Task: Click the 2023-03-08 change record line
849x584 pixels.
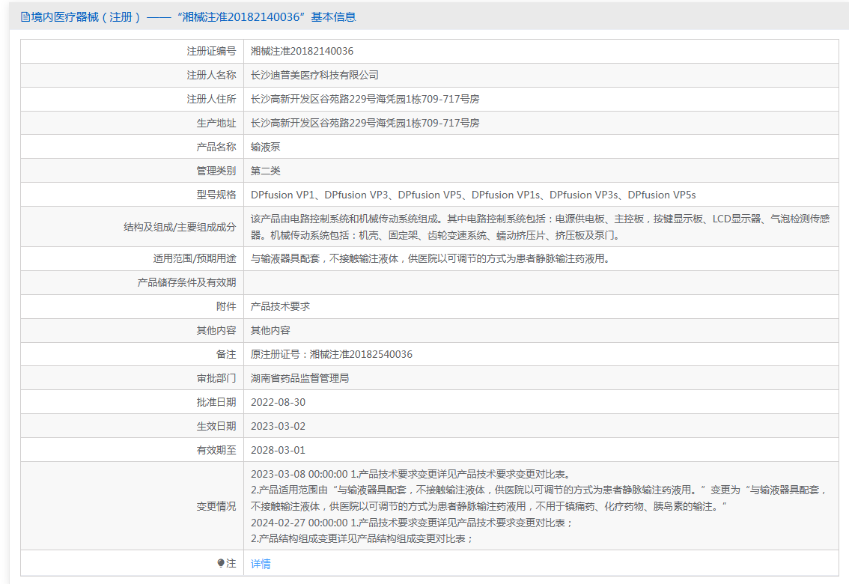Action: [411, 474]
